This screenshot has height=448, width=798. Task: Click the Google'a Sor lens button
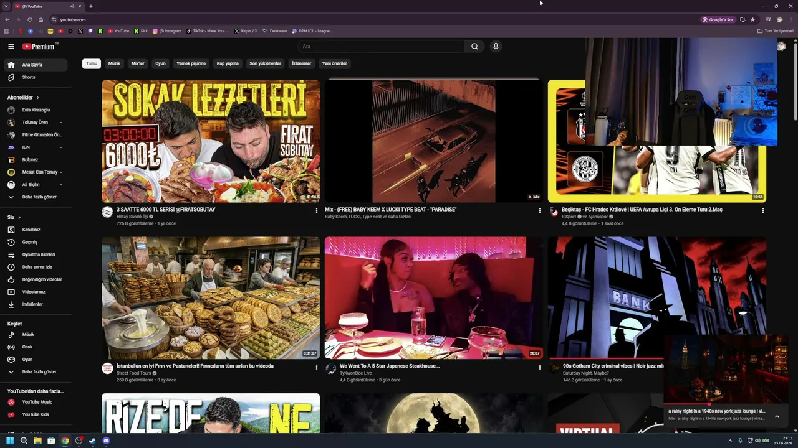(x=718, y=19)
